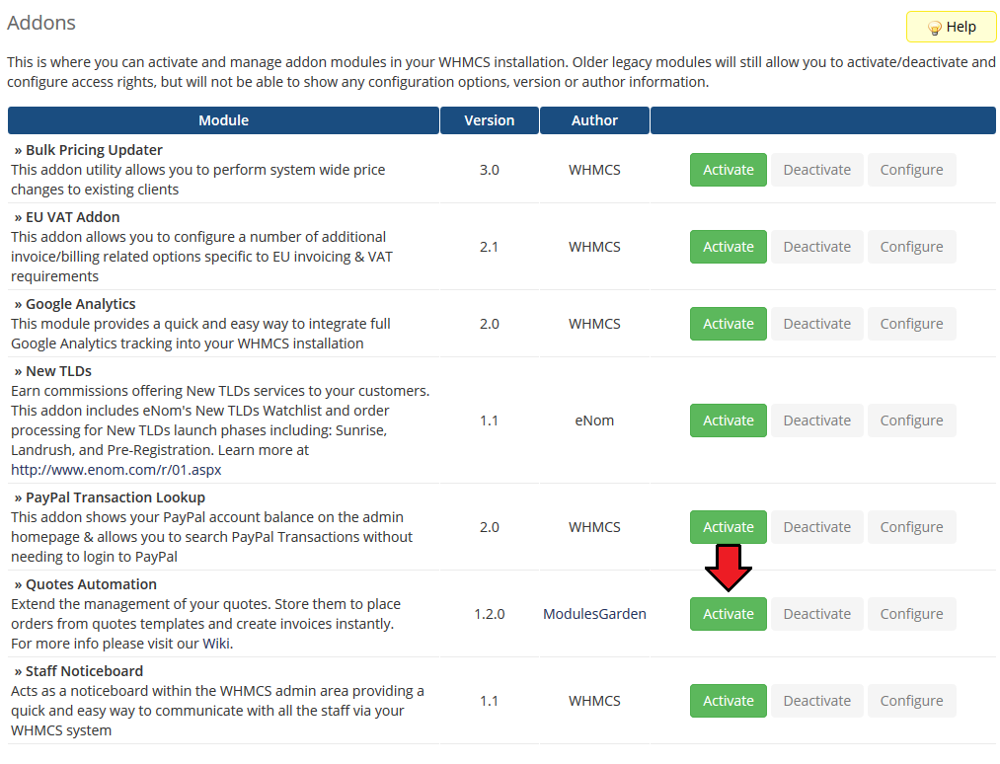The image size is (1000, 764).
Task: Activate the Google Analytics addon
Action: tap(729, 324)
